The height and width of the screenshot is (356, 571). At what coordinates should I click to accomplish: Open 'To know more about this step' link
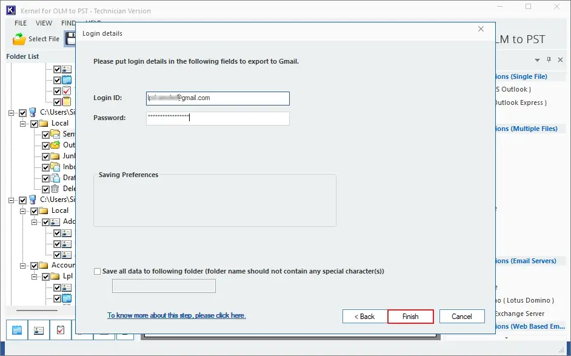[x=176, y=315]
